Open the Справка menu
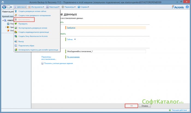 [83, 7]
